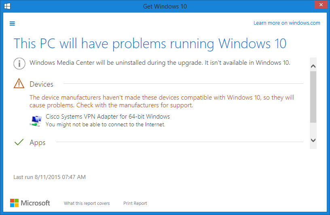Click the scroll down arrow

tap(313, 140)
